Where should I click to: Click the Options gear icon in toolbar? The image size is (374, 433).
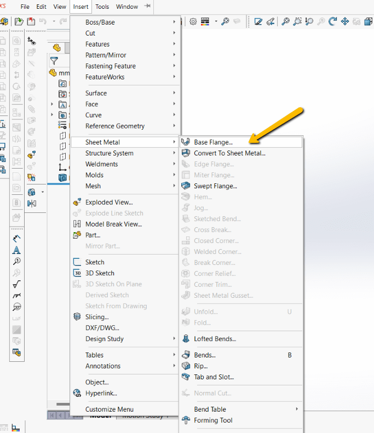click(x=193, y=21)
